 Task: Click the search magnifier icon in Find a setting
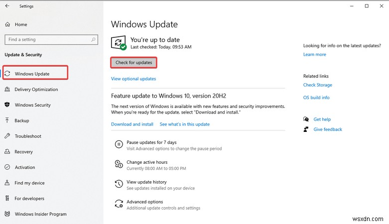(93, 39)
